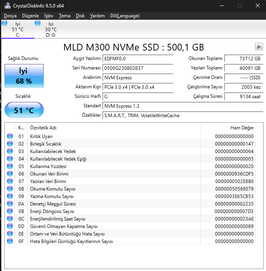Click the Yazılan Toplamı value 40091 GB
266x271 pixels.
[x=244, y=68]
